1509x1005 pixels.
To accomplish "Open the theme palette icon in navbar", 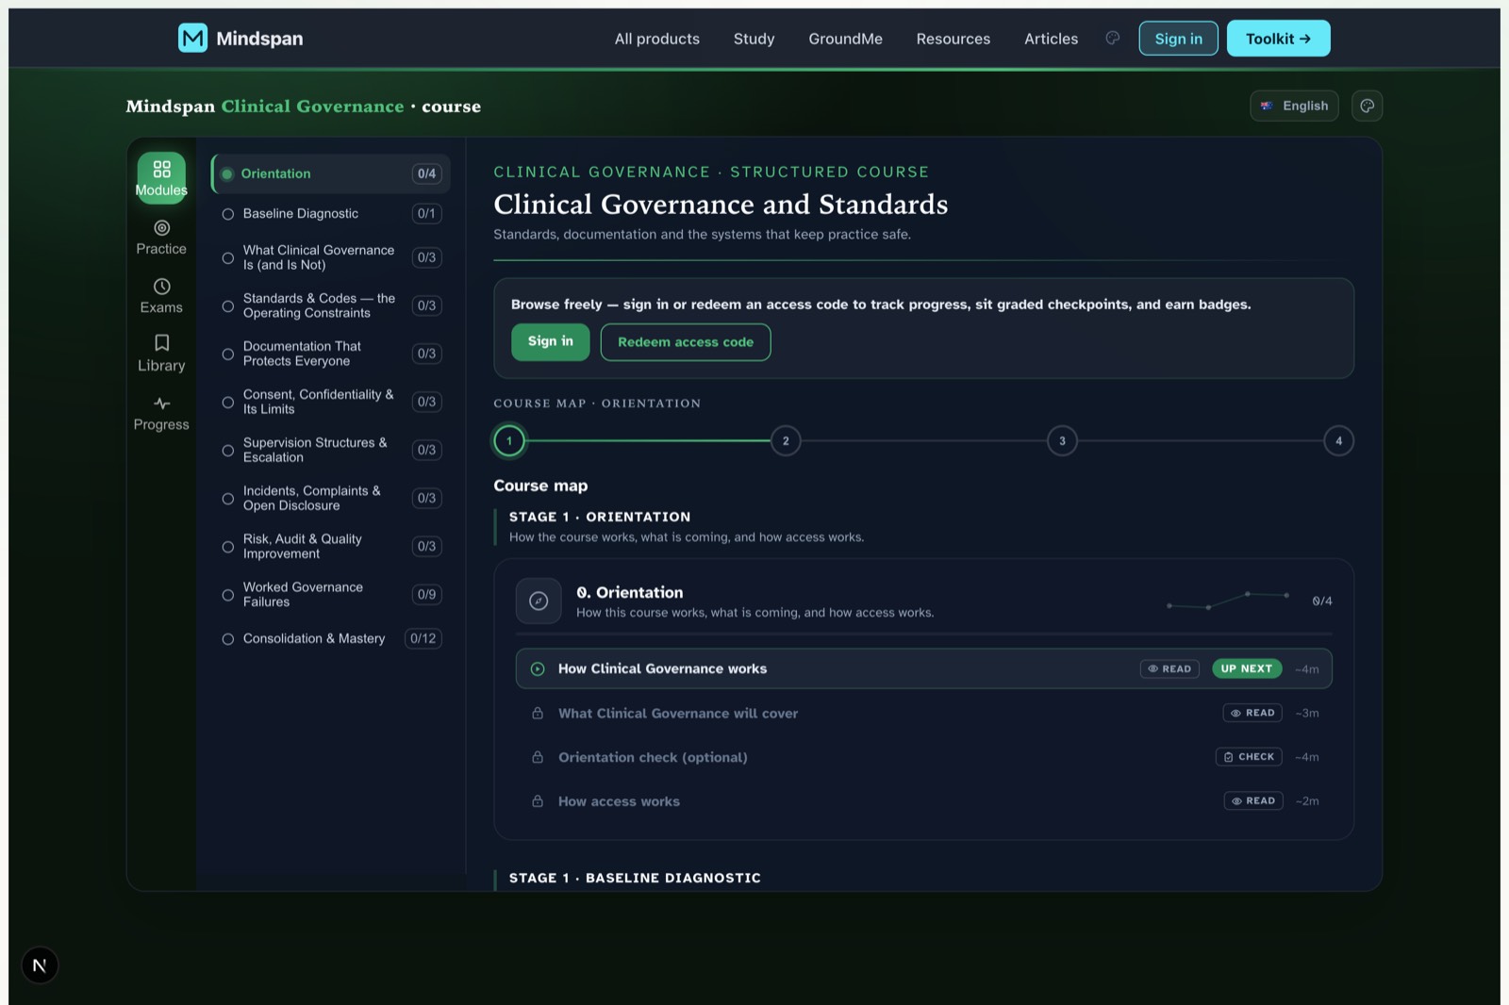I will coord(1113,38).
